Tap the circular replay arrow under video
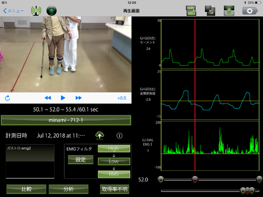This screenshot has width=263, height=197. coord(8,98)
